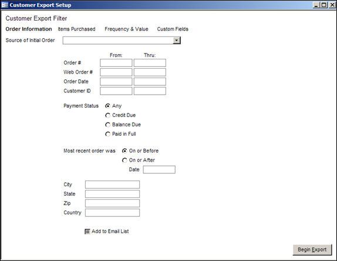The image size is (337, 261).
Task: Click the Source of Initial Order combo box
Action: click(x=122, y=40)
